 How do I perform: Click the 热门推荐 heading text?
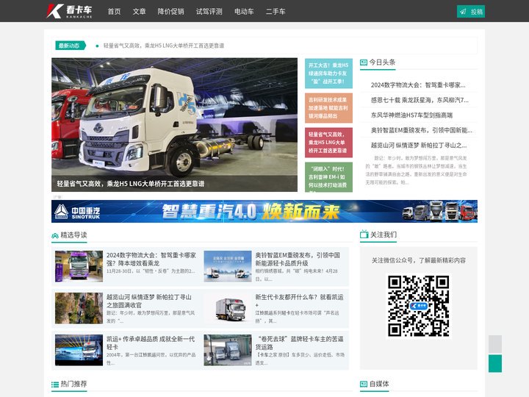(74, 385)
